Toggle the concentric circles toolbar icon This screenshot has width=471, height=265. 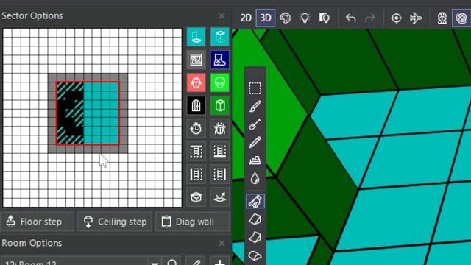(x=461, y=18)
